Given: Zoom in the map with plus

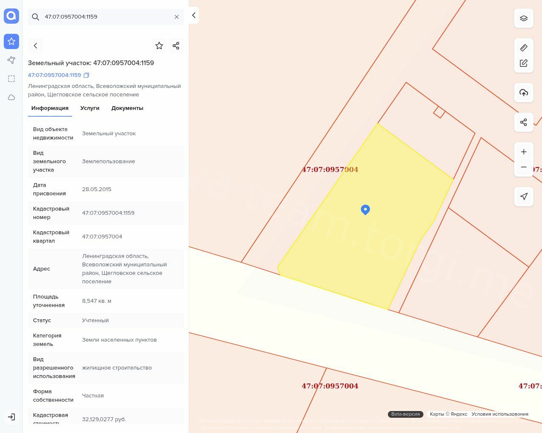Looking at the screenshot, I should (524, 152).
